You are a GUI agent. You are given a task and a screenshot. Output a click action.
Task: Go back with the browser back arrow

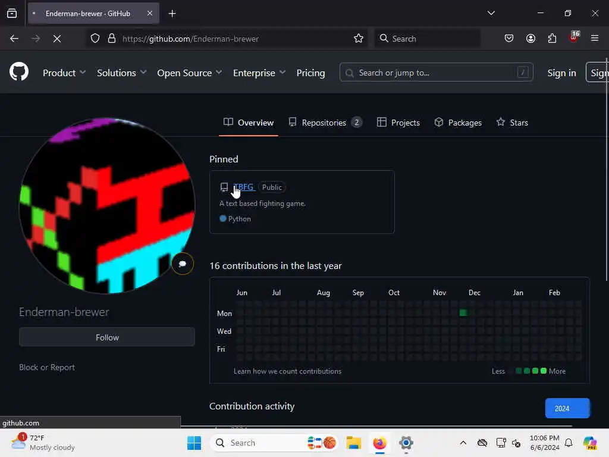tap(14, 39)
